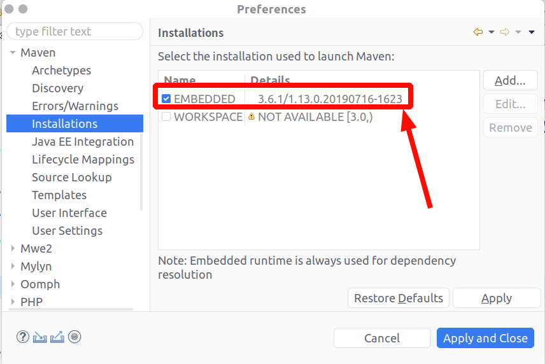Open the User Settings page

[67, 231]
